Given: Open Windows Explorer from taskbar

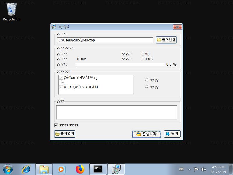Looking at the screenshot, I should (x=44, y=169).
